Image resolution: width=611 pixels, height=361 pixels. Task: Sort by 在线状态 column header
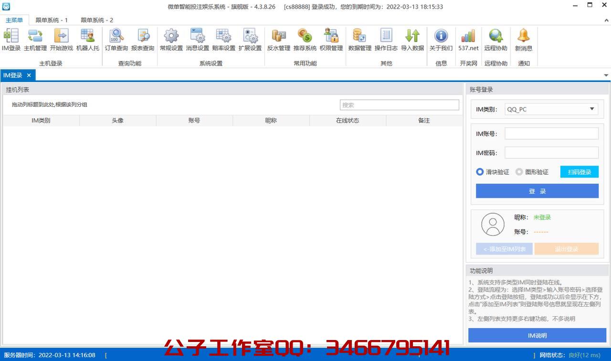pos(348,121)
